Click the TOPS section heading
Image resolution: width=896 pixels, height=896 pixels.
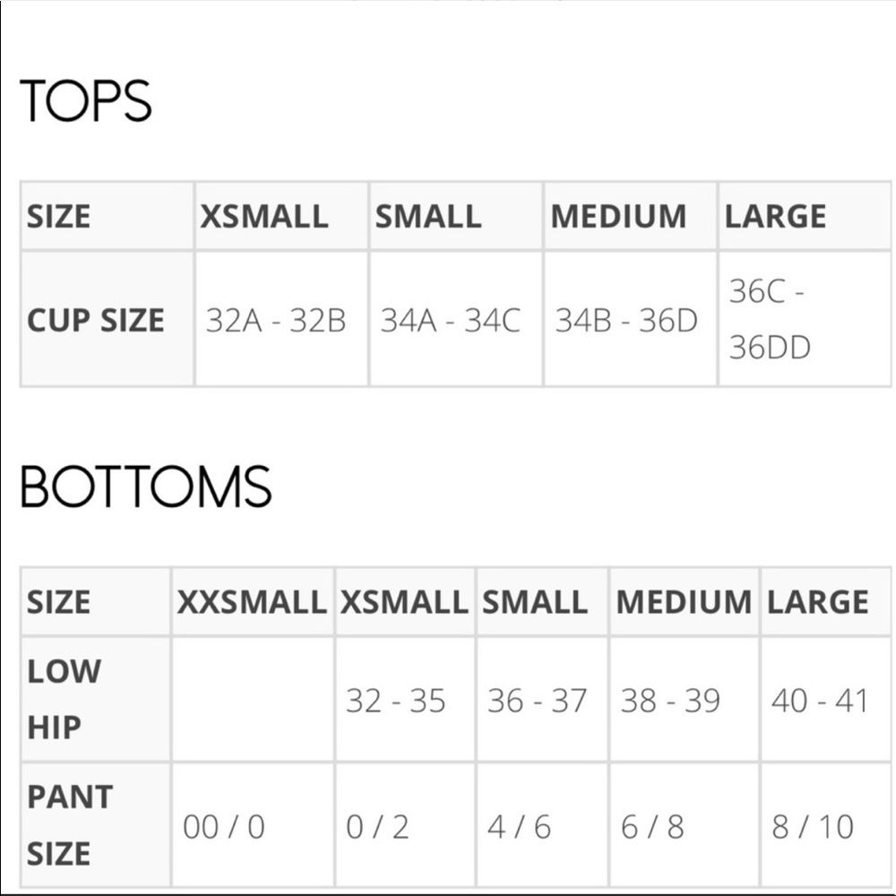click(86, 100)
